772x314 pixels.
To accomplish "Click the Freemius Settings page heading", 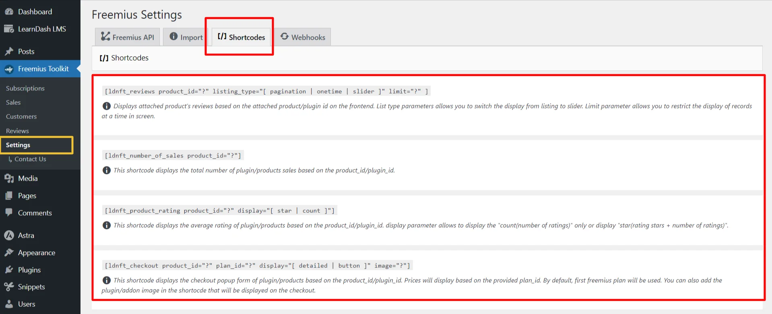I will [137, 15].
